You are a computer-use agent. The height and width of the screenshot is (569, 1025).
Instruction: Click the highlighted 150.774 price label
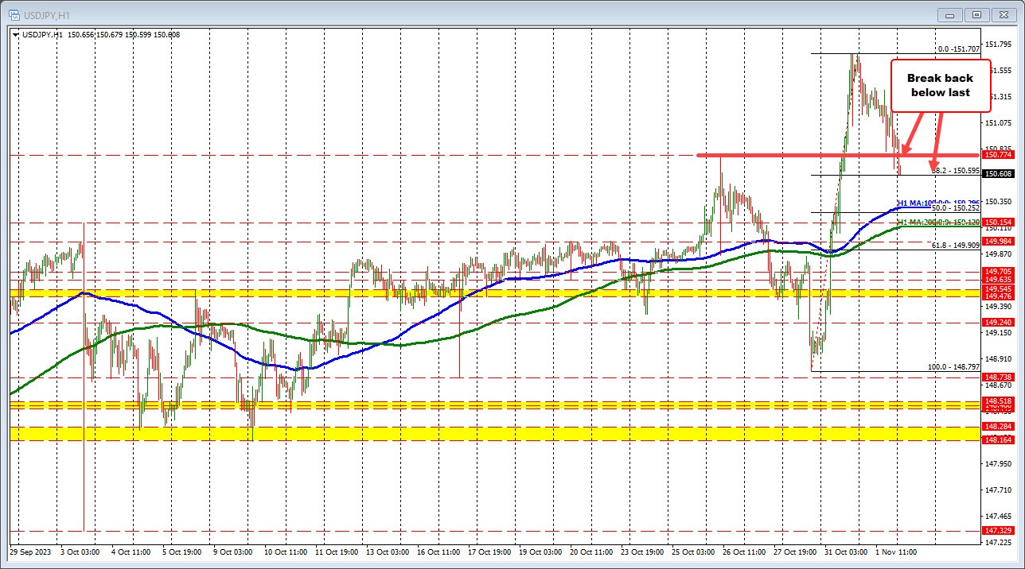tap(999, 155)
